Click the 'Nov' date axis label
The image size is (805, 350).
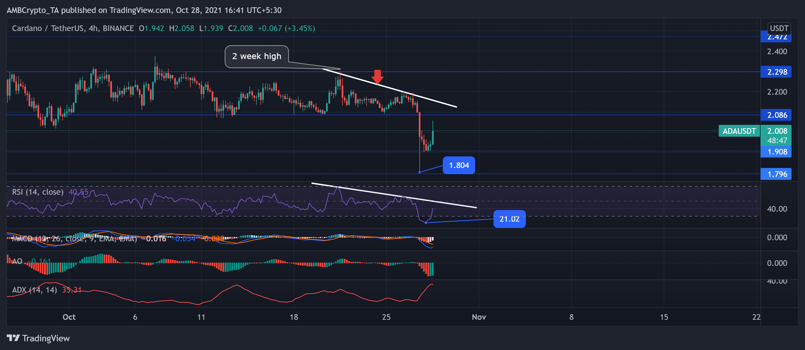[479, 317]
